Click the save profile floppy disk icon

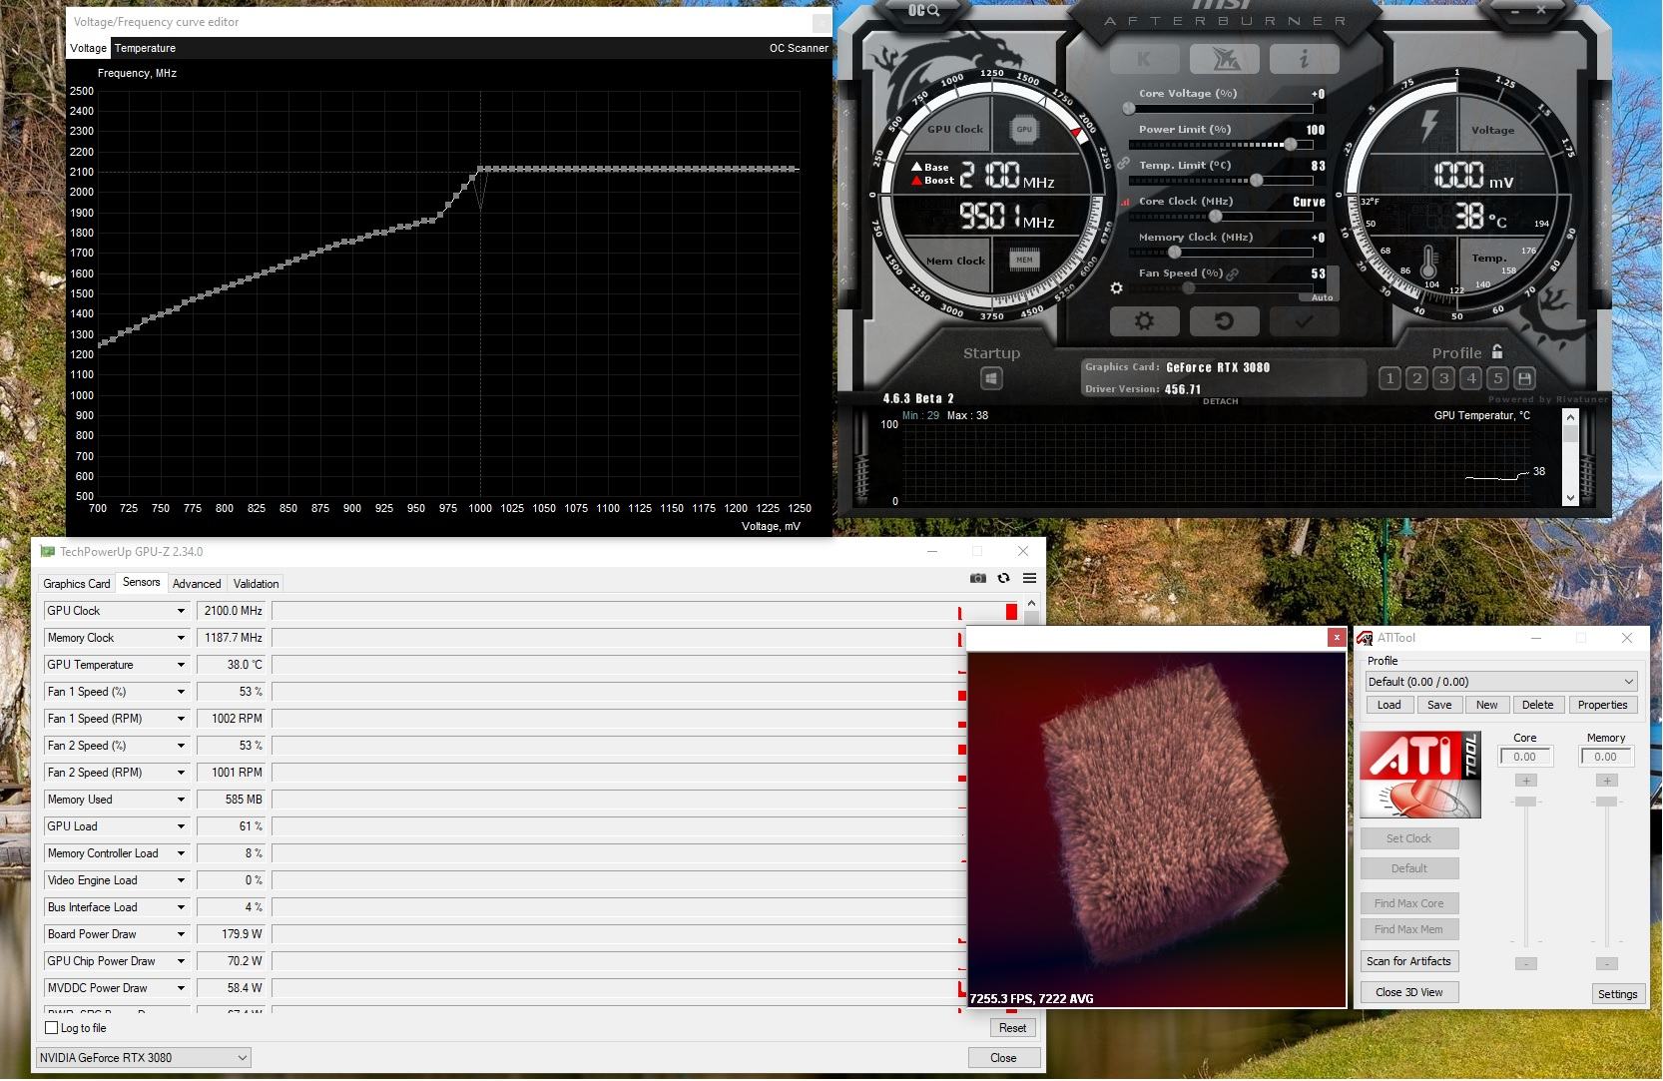pos(1524,378)
